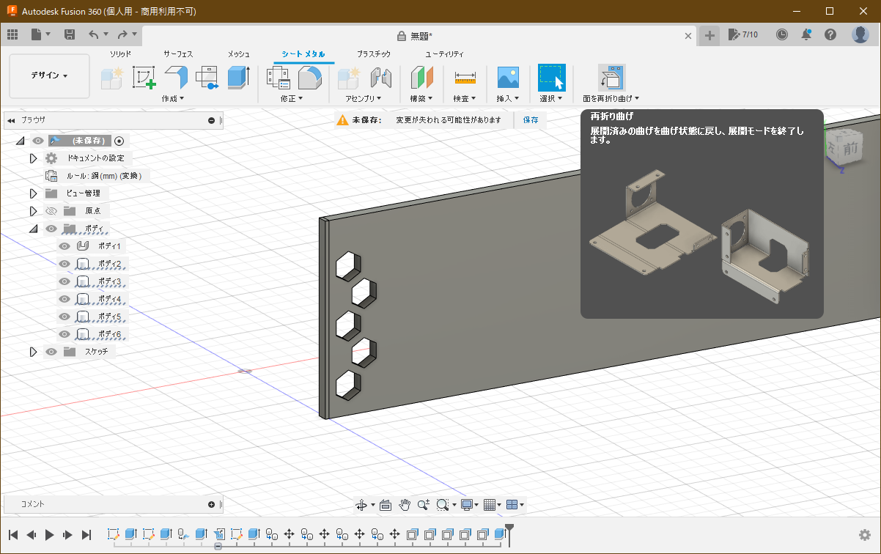Switch to the メッシュ tab
This screenshot has height=554, width=881.
[239, 54]
